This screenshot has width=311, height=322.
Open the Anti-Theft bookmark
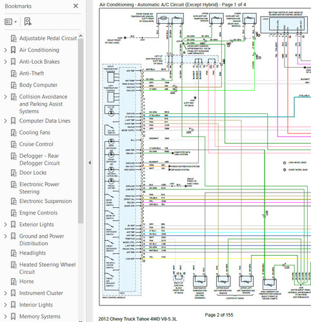click(x=32, y=73)
